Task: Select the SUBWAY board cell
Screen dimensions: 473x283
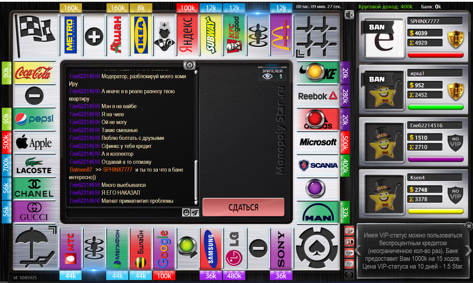Action: click(211, 35)
